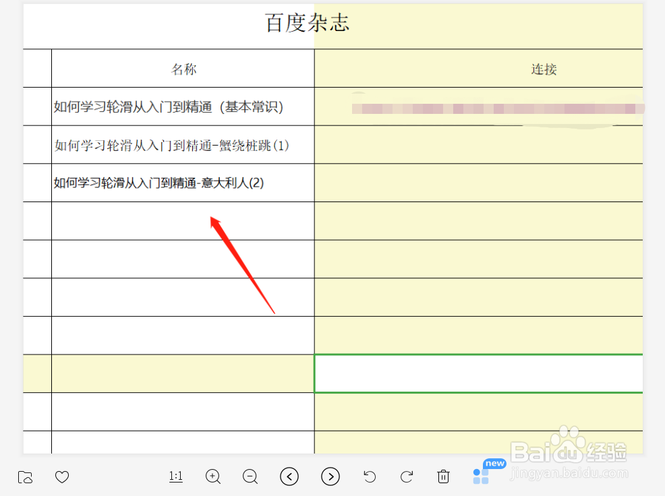Zoom out with the magnifier minus icon

250,476
